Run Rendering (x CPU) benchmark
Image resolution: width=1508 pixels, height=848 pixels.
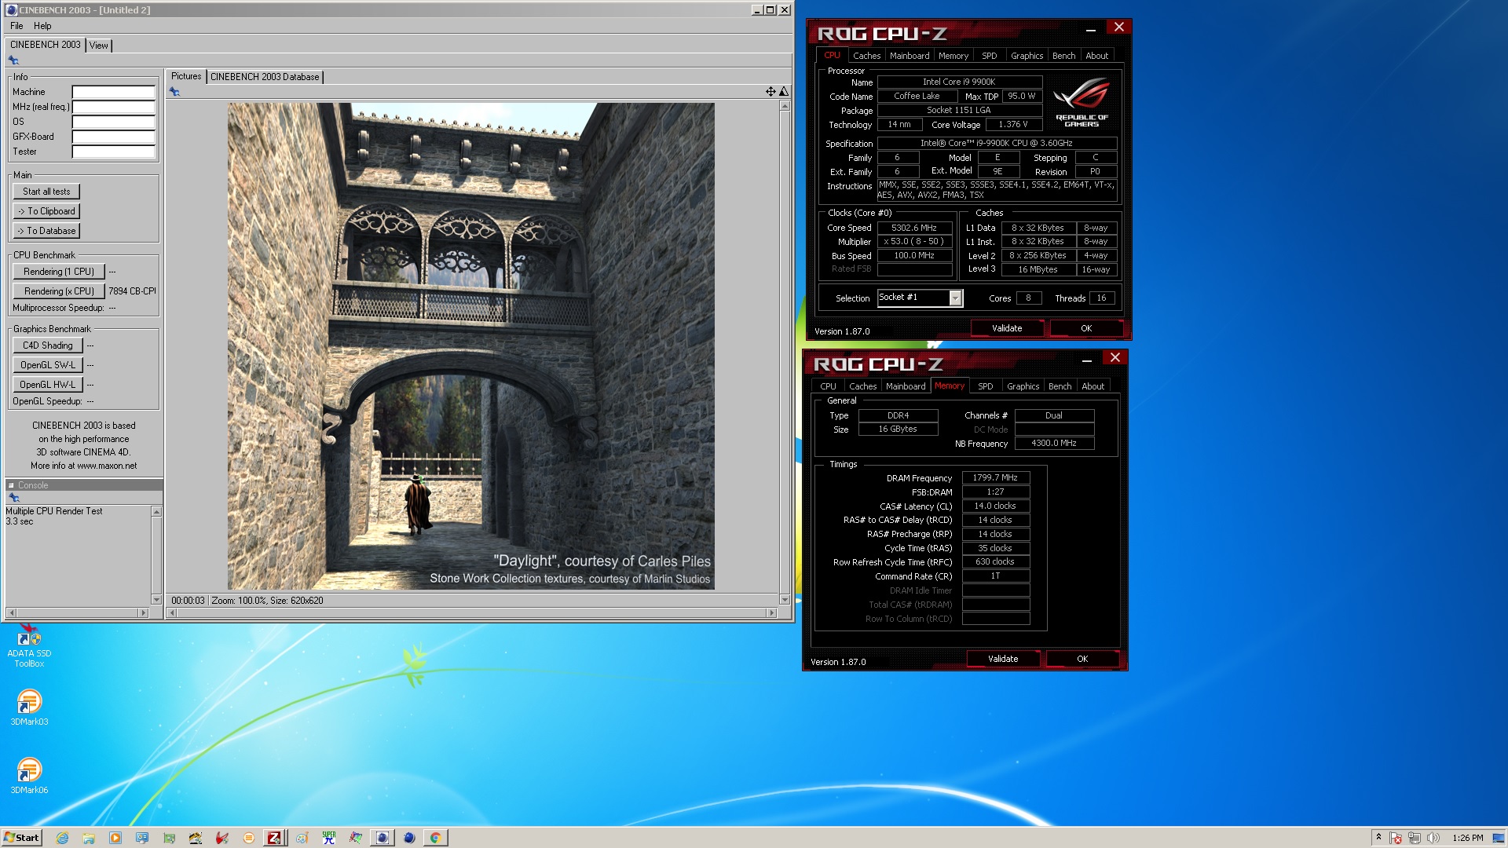coord(59,291)
